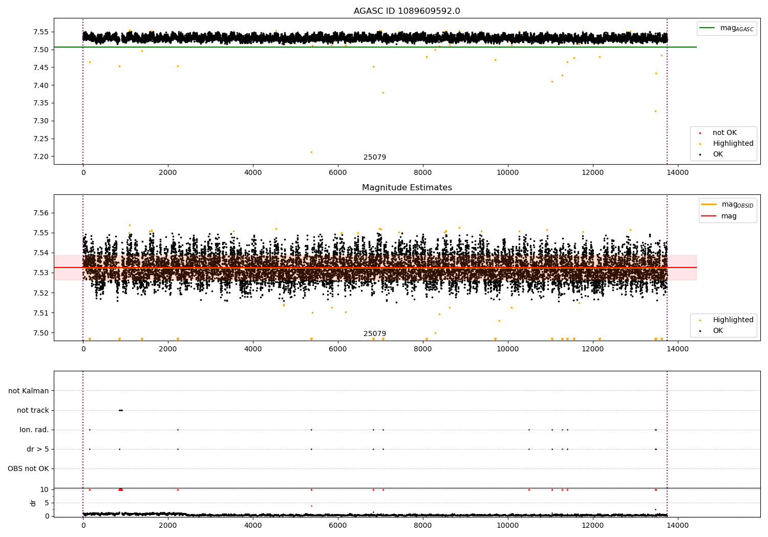The height and width of the screenshot is (537, 768).
Task: Click the "2000" x-tick under the middle plot
Action: (x=168, y=349)
